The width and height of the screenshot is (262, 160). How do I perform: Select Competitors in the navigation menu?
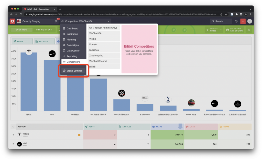click(x=74, y=62)
